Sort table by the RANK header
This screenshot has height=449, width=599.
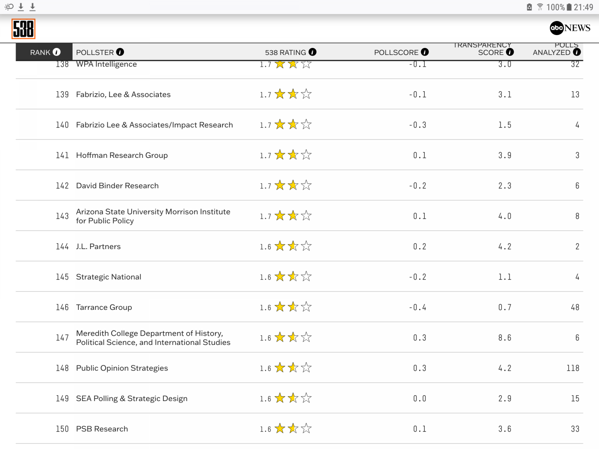point(40,52)
